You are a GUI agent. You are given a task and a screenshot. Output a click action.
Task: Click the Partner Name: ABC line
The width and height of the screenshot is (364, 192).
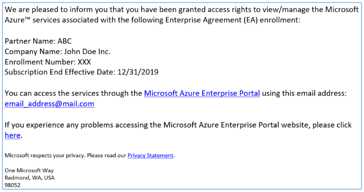pos(38,41)
